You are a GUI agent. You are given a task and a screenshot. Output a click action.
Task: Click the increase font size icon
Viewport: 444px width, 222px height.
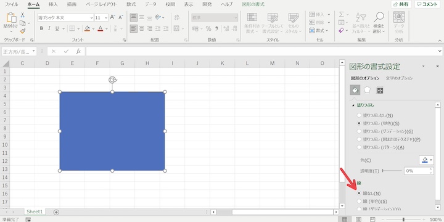coord(112,17)
